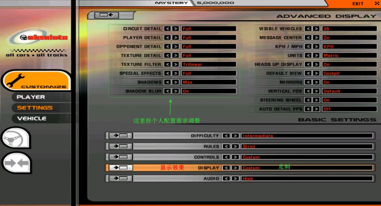Image resolution: width=381 pixels, height=206 pixels.
Task: Click the Default View value Cockpit
Action: coord(349,73)
